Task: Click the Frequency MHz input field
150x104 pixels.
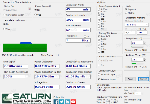Action: click(x=78, y=40)
